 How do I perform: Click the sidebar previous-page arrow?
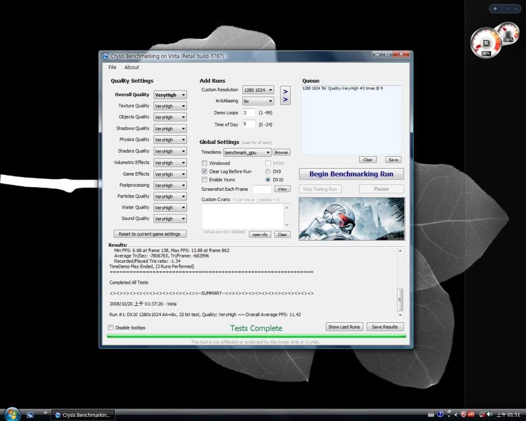(x=508, y=9)
